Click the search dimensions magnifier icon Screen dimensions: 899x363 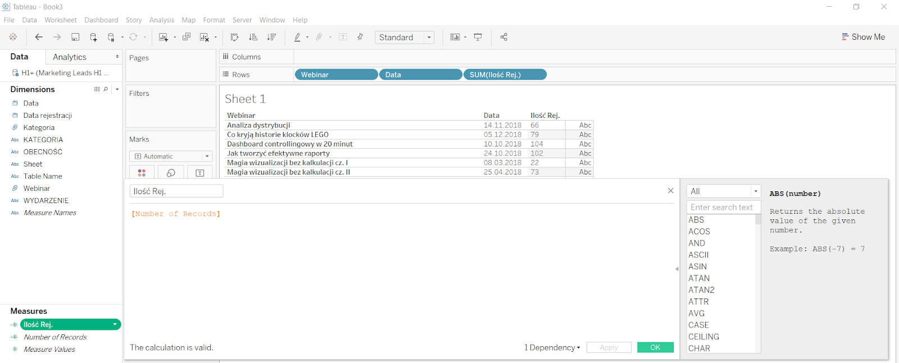[x=106, y=89]
